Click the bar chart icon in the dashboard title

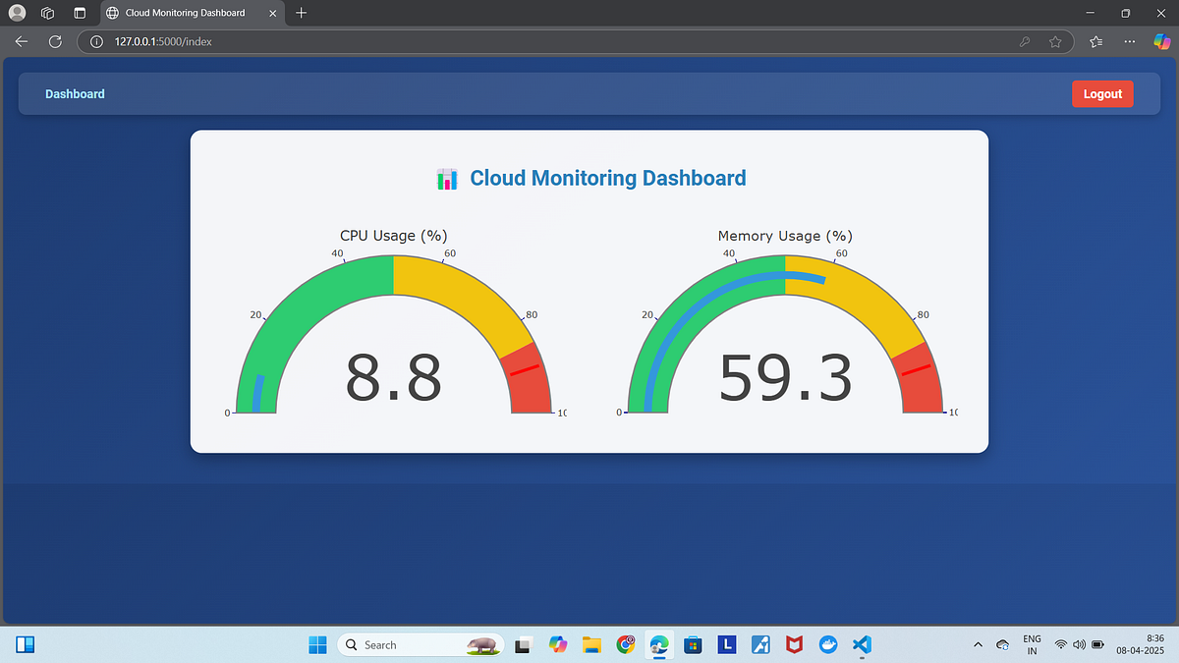tap(447, 179)
